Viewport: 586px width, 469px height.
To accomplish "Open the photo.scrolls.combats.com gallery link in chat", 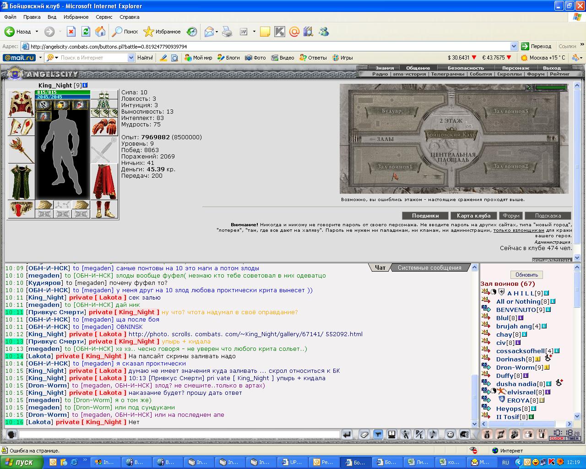I will click(245, 334).
